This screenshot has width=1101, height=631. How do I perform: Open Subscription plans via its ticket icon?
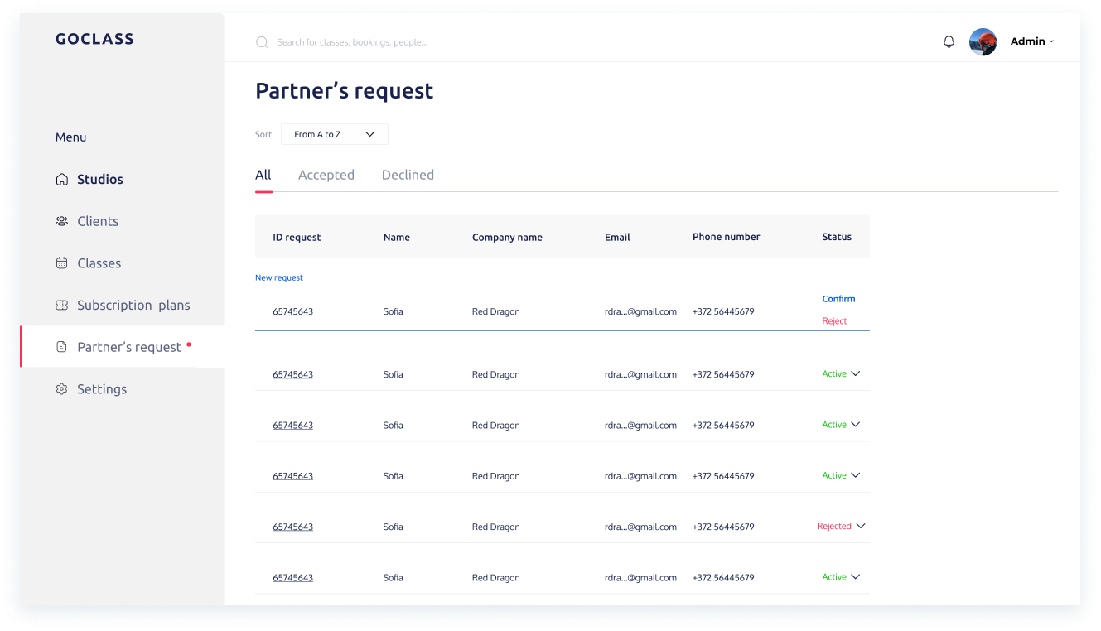click(61, 306)
